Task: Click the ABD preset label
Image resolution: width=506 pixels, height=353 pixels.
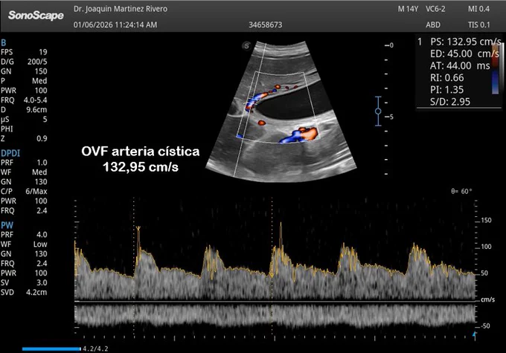Action: point(433,25)
